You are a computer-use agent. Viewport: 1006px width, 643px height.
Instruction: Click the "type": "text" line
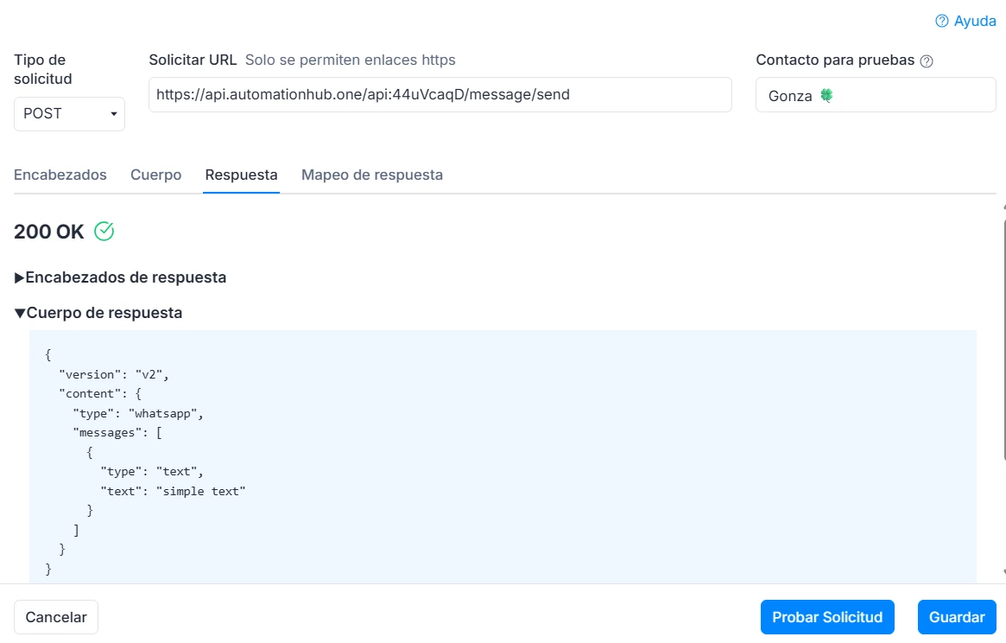pos(151,472)
